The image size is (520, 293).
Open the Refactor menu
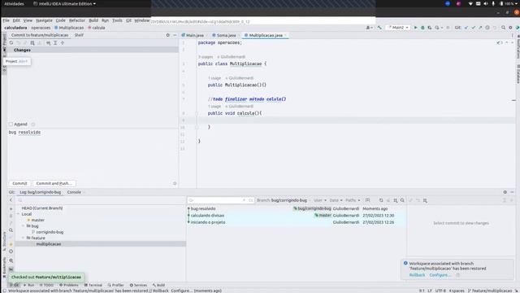[x=77, y=20]
